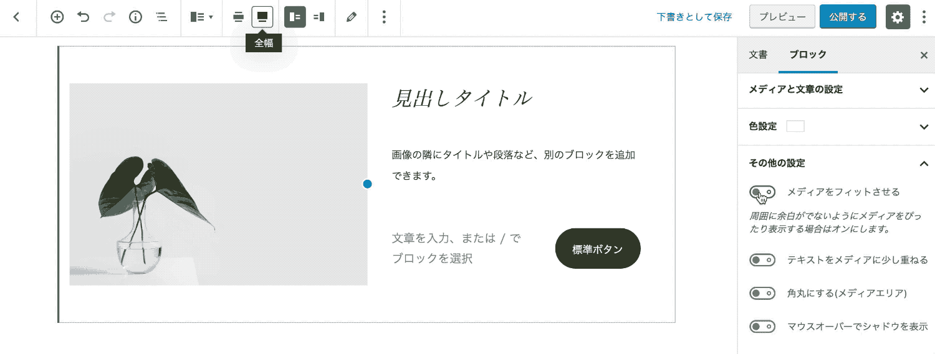This screenshot has width=935, height=354.
Task: Click the pencil edit media icon
Action: 352,17
